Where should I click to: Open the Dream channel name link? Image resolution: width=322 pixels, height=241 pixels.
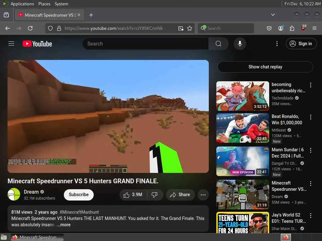tap(31, 192)
